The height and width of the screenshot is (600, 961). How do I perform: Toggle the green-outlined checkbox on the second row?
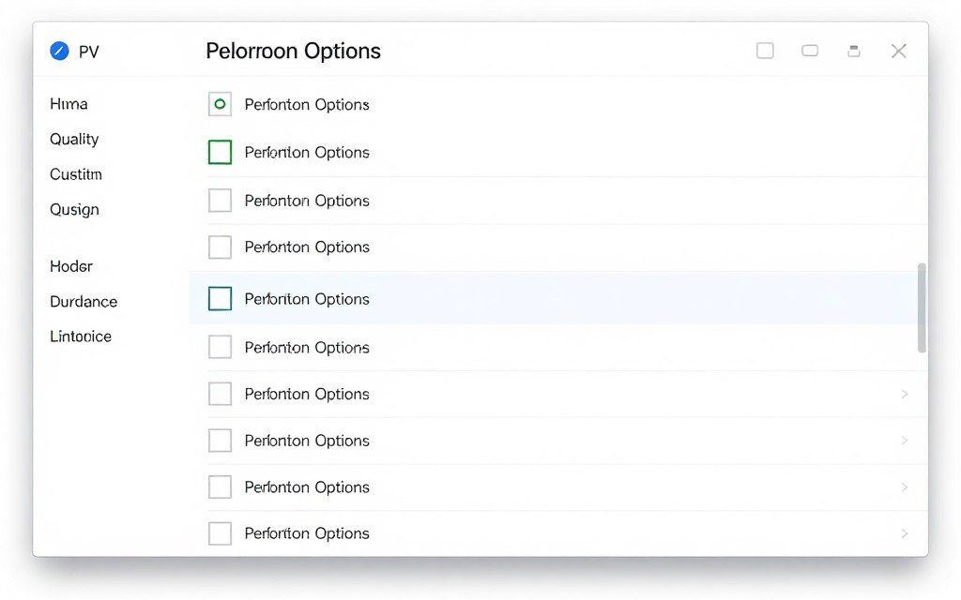pos(220,151)
